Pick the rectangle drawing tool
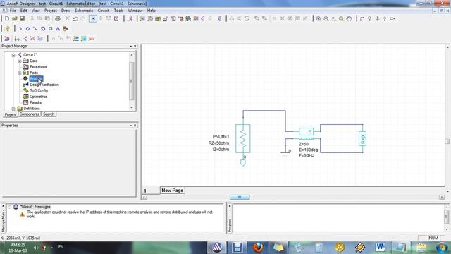 (50, 29)
